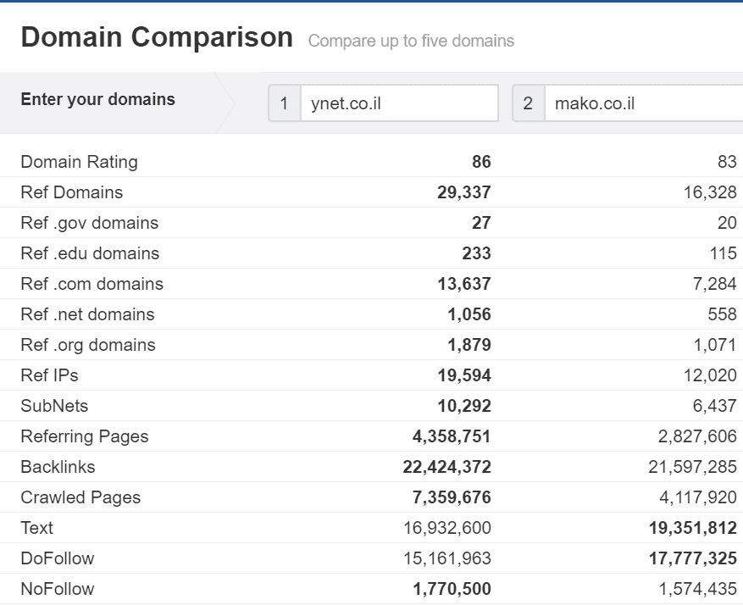This screenshot has width=743, height=605.
Task: Click the ynet.co.il domain input field
Action: click(x=399, y=103)
